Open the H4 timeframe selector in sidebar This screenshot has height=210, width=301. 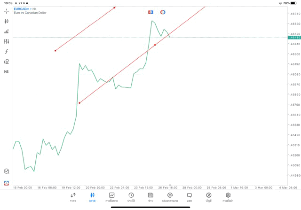pos(7,72)
